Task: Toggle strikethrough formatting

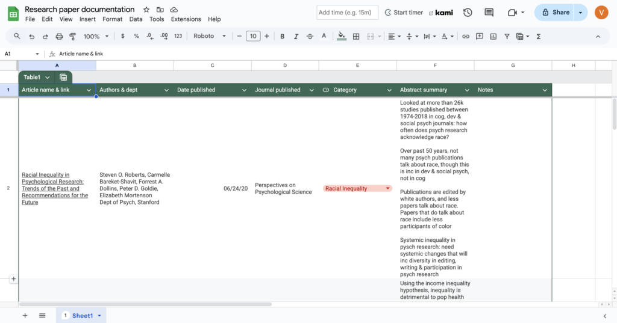Action: pyautogui.click(x=310, y=36)
